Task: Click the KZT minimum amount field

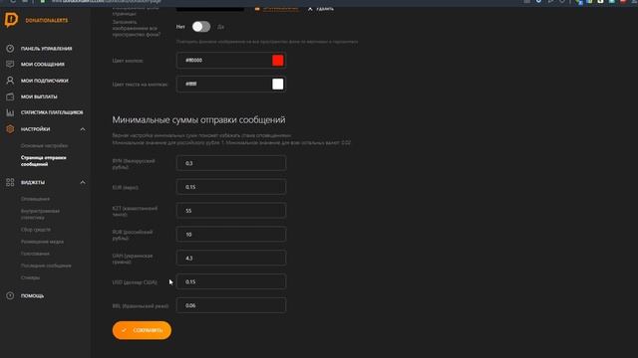Action: [x=231, y=211]
